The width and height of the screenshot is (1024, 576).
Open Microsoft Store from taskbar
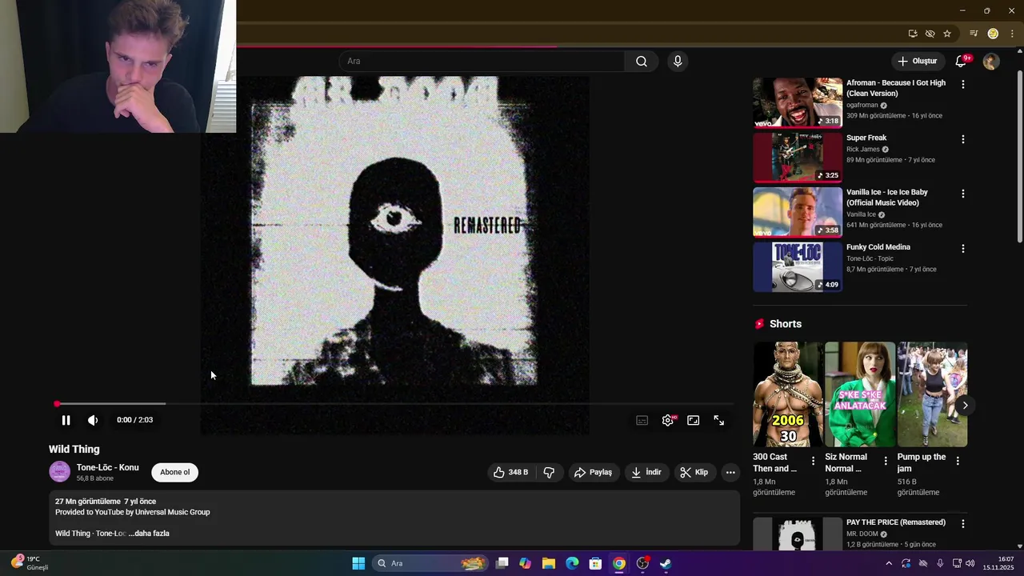pos(595,563)
